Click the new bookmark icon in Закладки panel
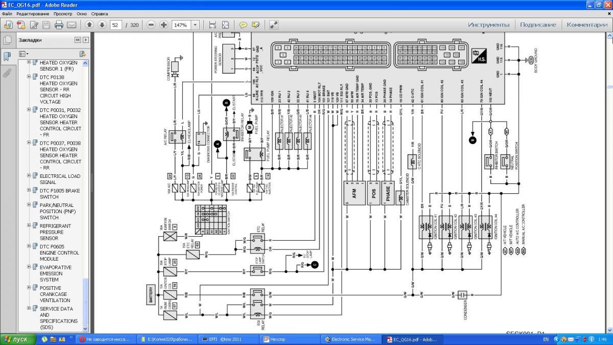 click(82, 54)
